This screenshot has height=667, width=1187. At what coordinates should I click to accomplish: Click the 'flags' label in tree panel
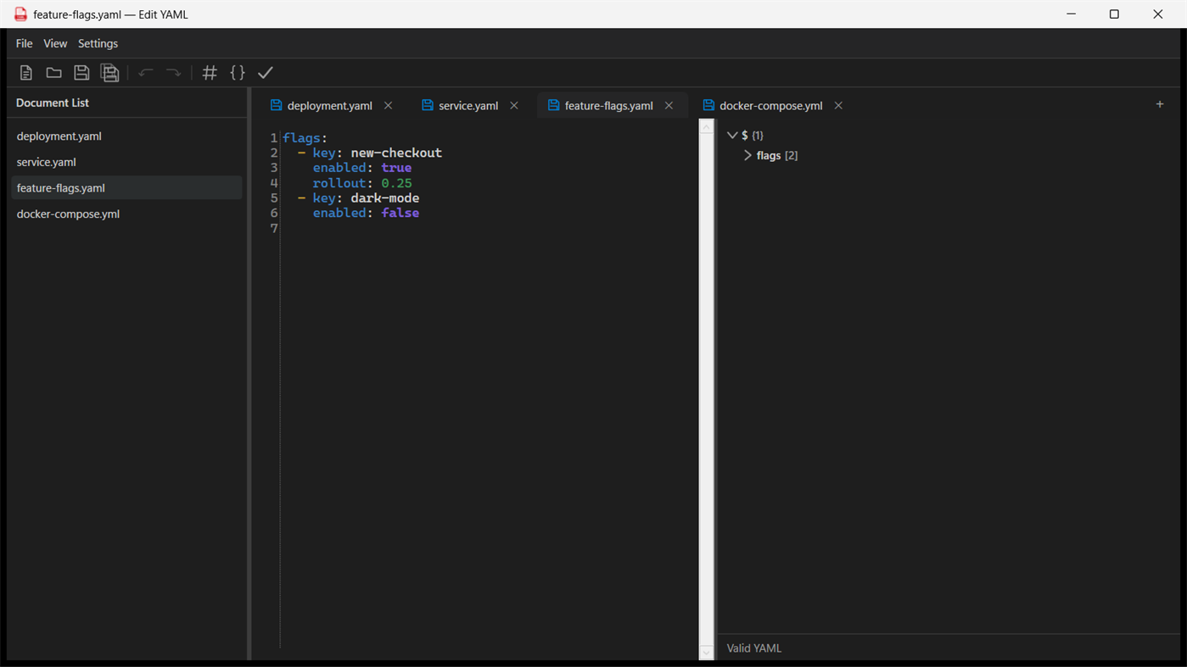pos(769,155)
